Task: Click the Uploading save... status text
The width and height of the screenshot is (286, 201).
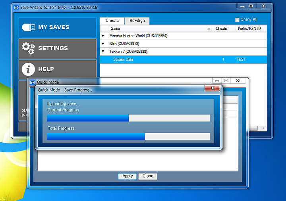Action: (64, 104)
